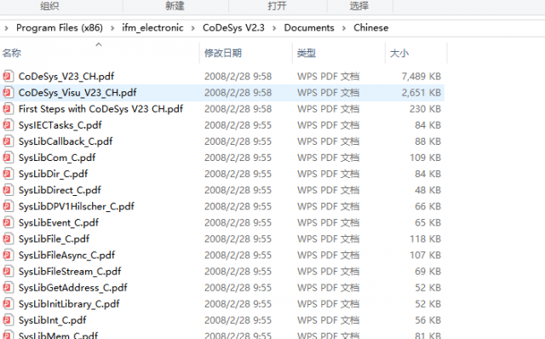Click the PDF icon of SysLibFileStream_C.pdf
Screen dimensions: 545x339
pos(9,271)
